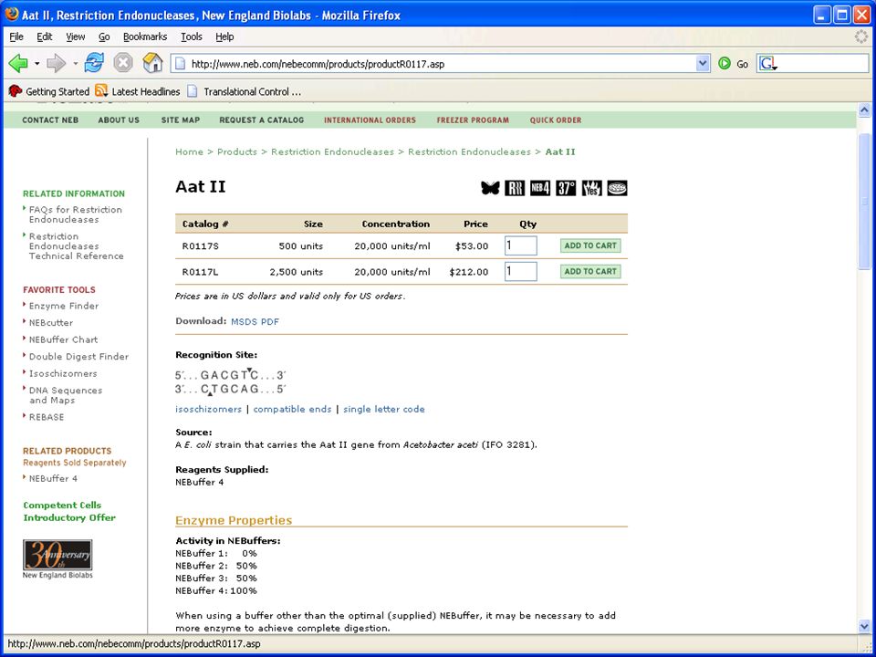Go to Contact NEB page
The width and height of the screenshot is (876, 657).
click(x=50, y=120)
